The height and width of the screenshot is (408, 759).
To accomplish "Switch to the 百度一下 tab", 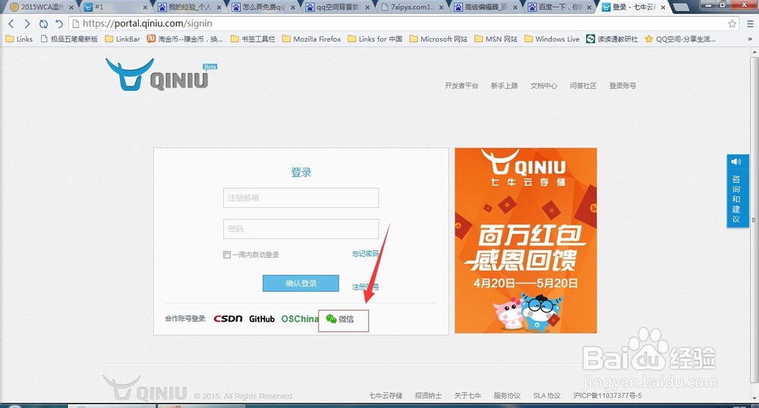I will click(560, 8).
